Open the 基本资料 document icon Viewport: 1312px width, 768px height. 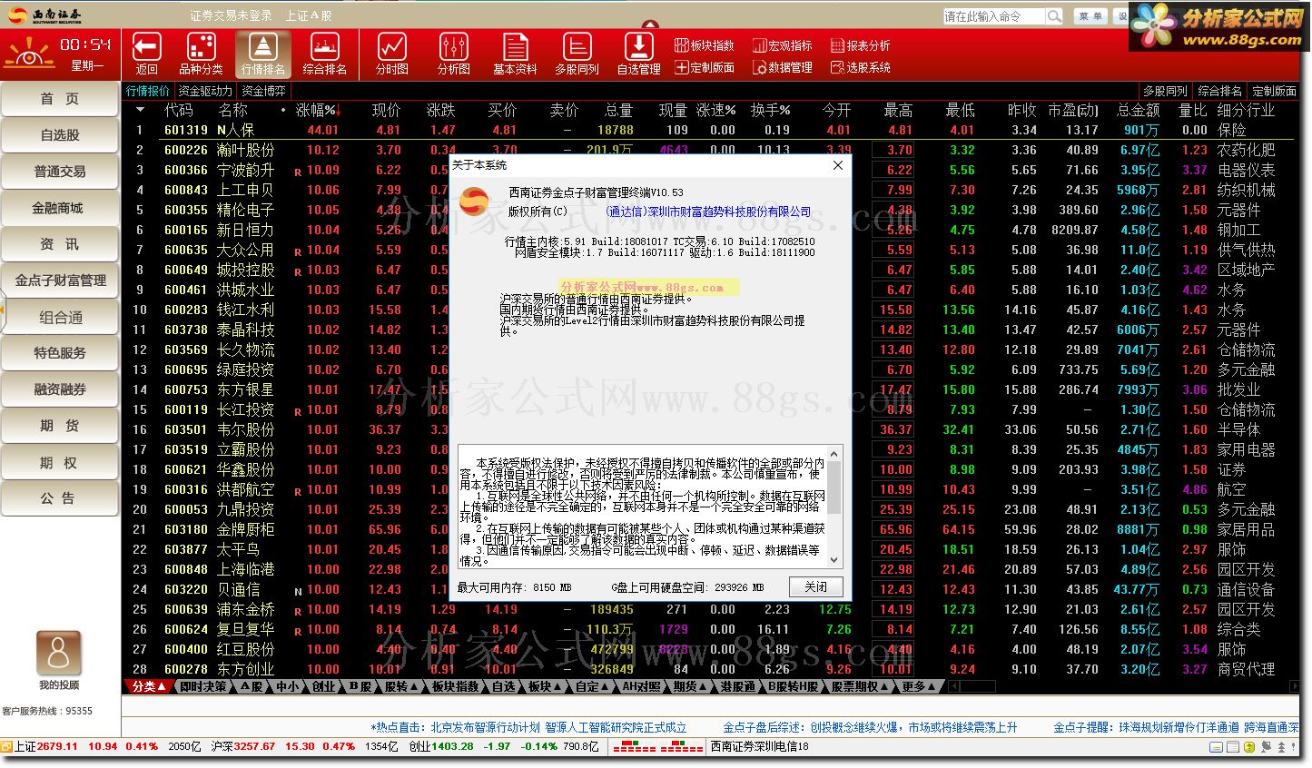(515, 54)
